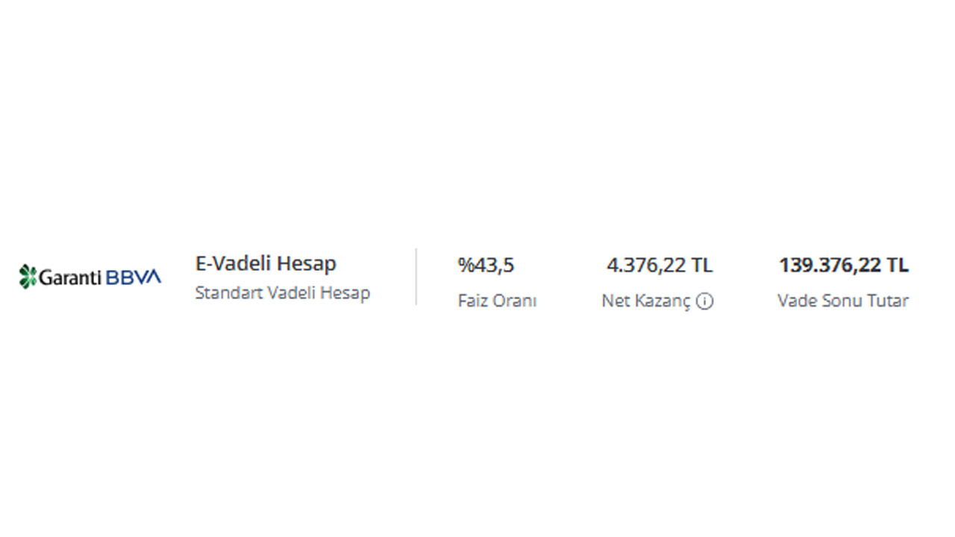Viewport: 955px width, 537px height.
Task: Click the Net Kazanç label text
Action: [646, 302]
